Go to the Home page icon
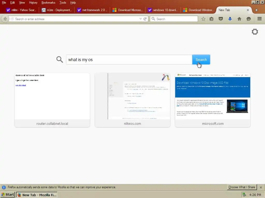This screenshot has height=198, width=265. tap(239, 19)
